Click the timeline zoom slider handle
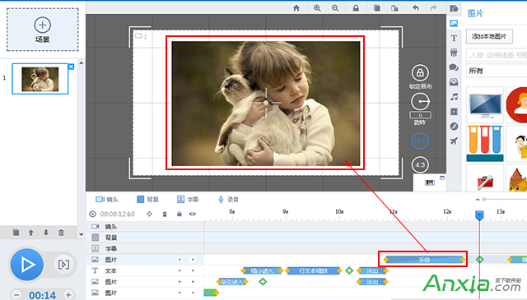Screen dimensions: 527x300 (484, 200)
